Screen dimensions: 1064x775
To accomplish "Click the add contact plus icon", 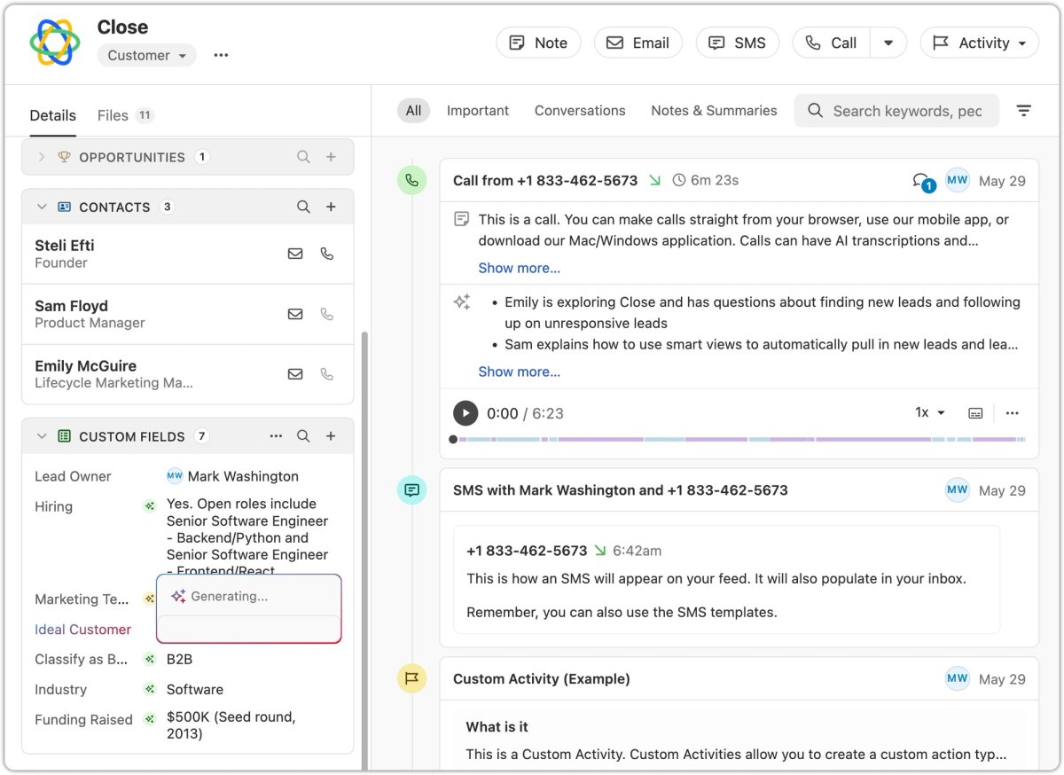I will (x=331, y=207).
